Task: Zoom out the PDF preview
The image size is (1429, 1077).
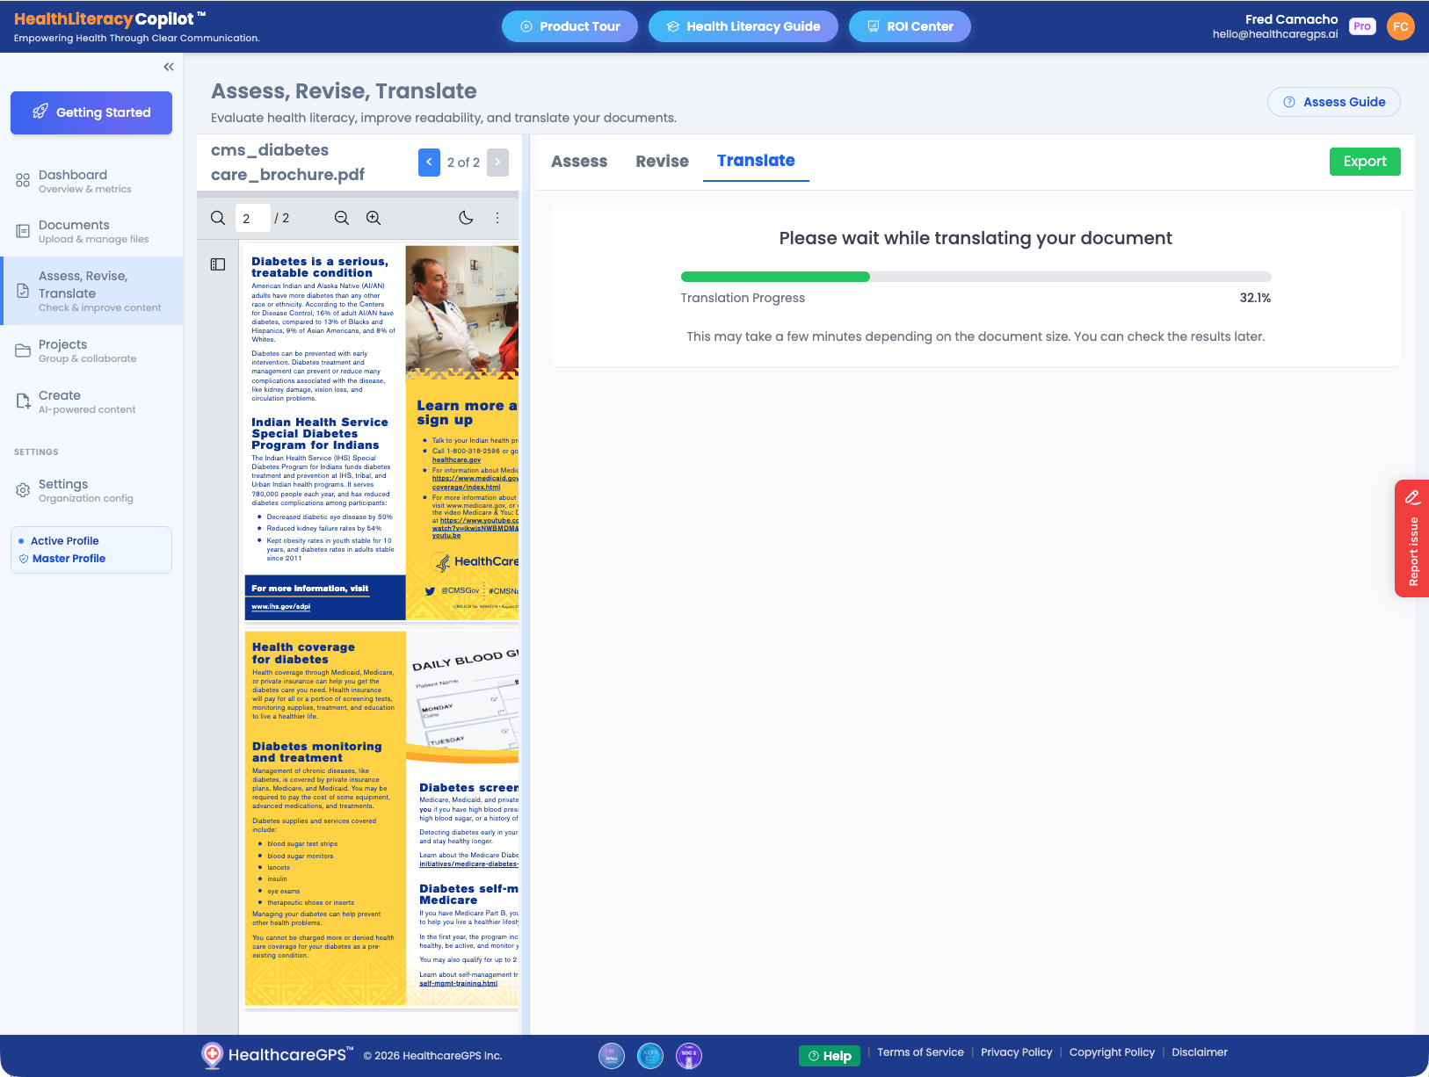Action: [x=342, y=217]
